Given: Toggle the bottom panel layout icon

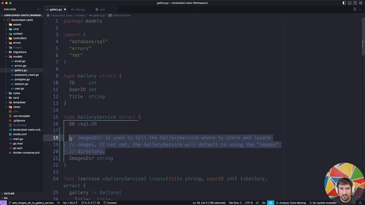Looking at the screenshot, I should 350,3.
